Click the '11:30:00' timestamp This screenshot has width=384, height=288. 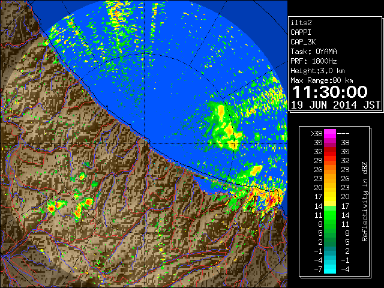[x=330, y=92]
